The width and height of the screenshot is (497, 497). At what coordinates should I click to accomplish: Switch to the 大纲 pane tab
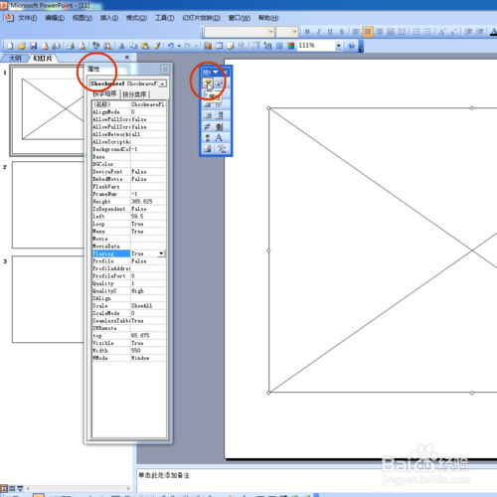tap(15, 59)
